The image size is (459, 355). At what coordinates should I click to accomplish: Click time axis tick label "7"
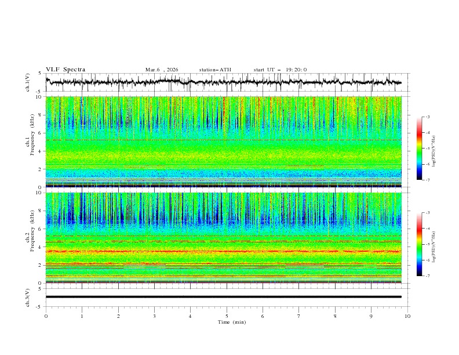click(299, 316)
